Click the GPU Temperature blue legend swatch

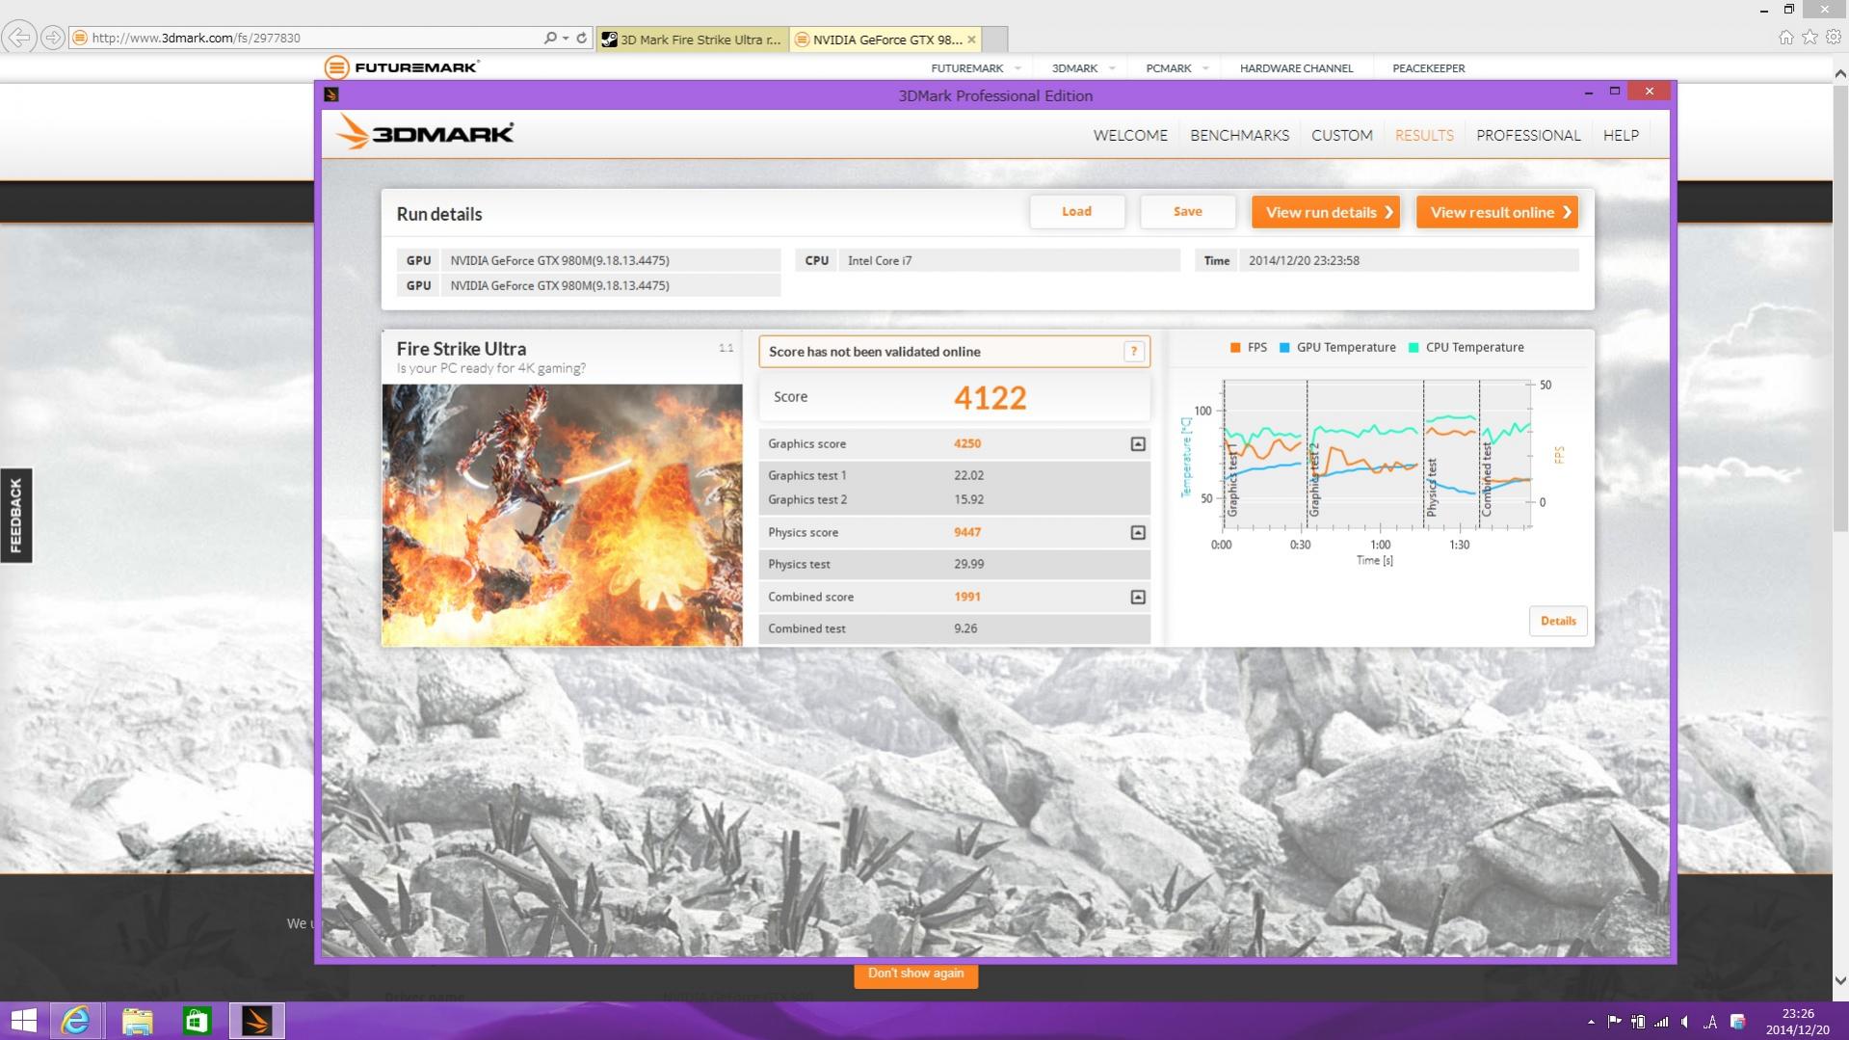(1284, 348)
